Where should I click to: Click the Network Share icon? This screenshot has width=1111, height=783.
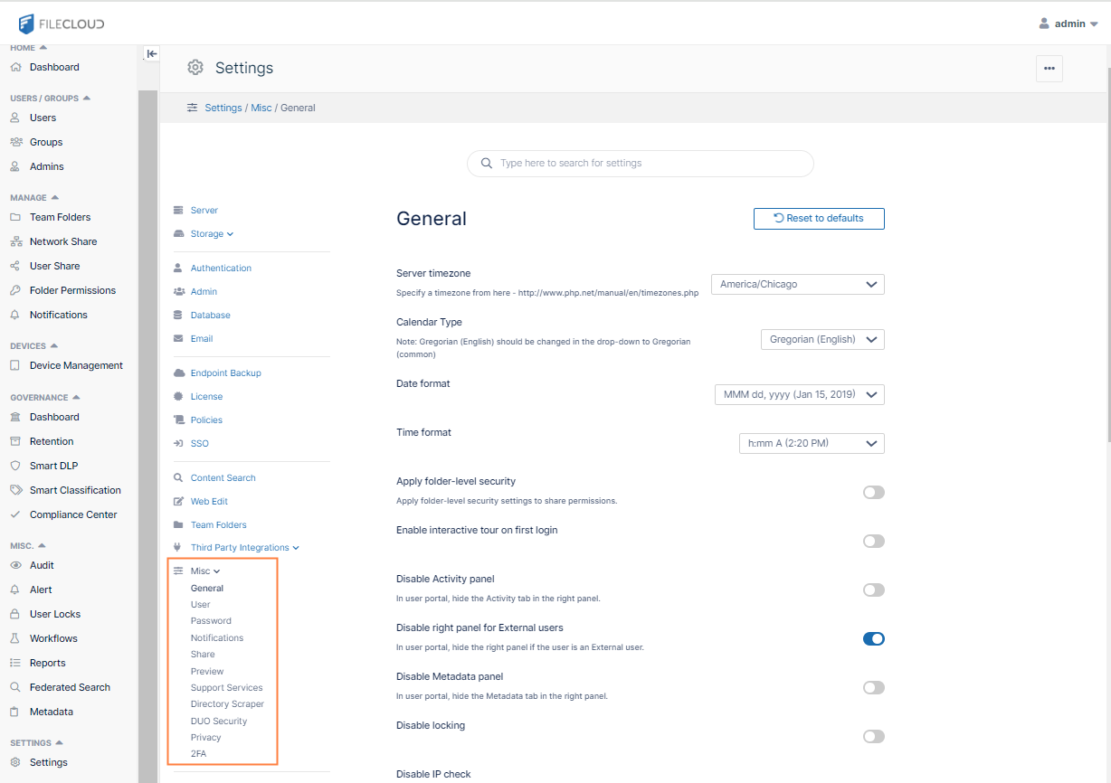15,241
